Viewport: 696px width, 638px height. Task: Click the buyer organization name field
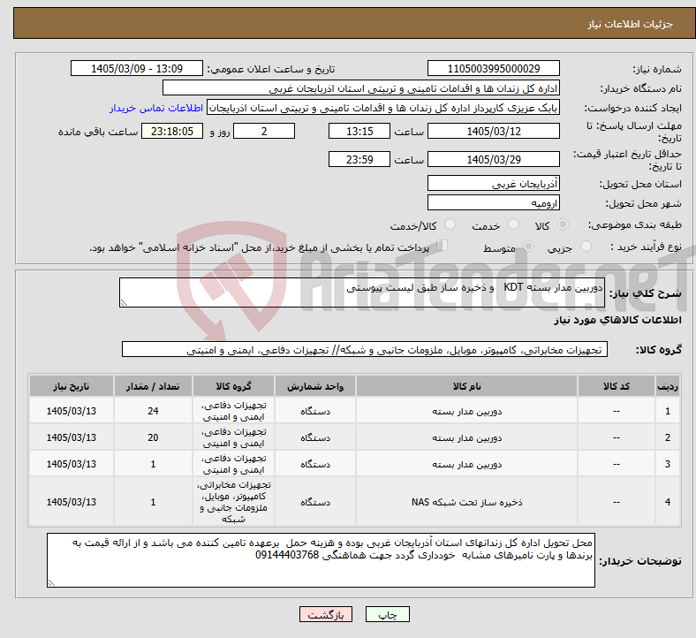pyautogui.click(x=361, y=87)
